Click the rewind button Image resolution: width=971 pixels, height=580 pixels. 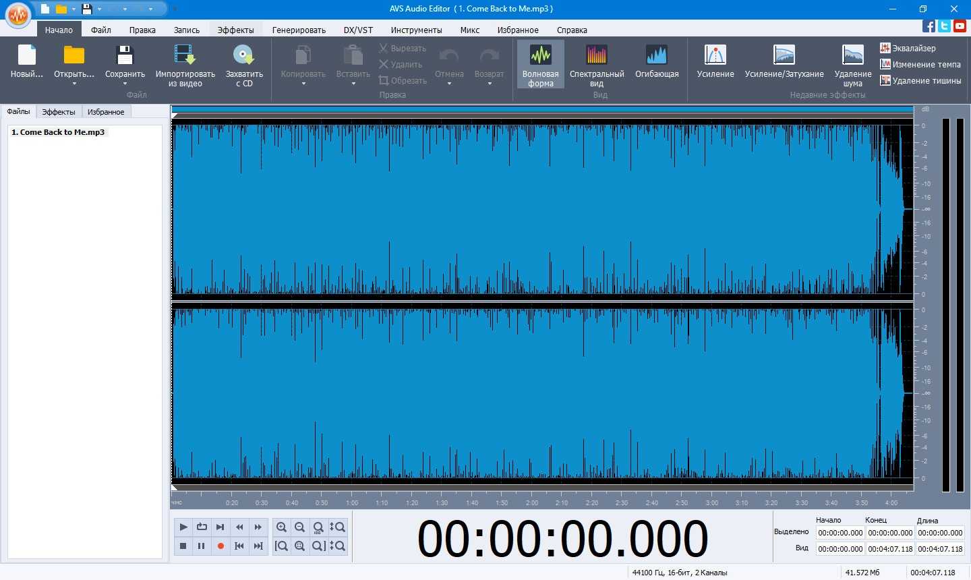(239, 527)
